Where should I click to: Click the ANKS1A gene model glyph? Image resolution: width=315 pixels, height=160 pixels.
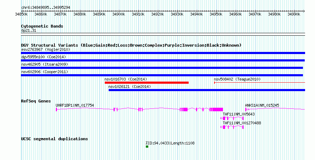[275, 109]
